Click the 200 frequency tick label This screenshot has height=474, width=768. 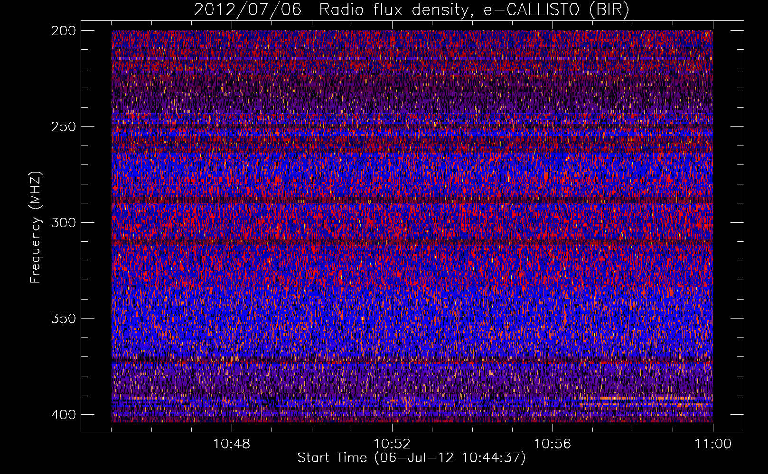point(63,31)
